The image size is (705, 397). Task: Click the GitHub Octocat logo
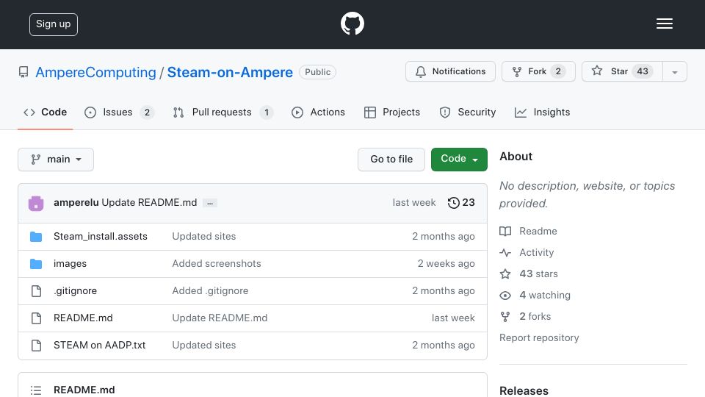click(x=352, y=24)
